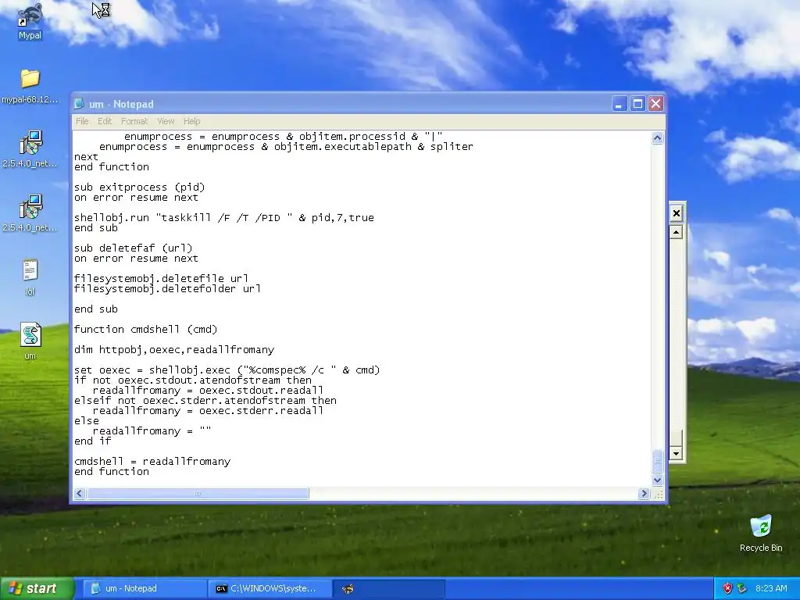Open the Windows Start menu

37,588
